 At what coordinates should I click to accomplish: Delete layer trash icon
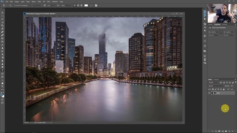(233, 132)
